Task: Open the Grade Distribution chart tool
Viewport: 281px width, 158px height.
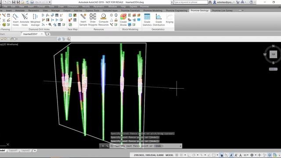Action: pos(159,20)
